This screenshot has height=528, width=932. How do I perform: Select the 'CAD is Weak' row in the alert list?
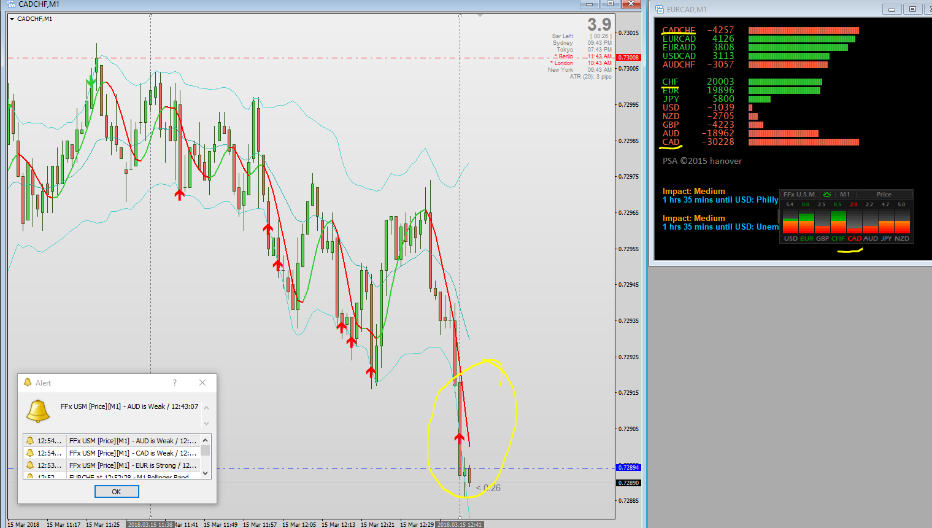(x=112, y=452)
